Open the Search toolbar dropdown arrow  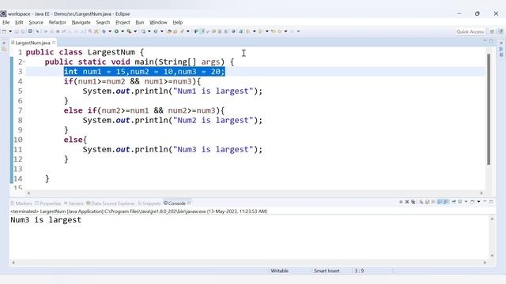click(x=188, y=32)
